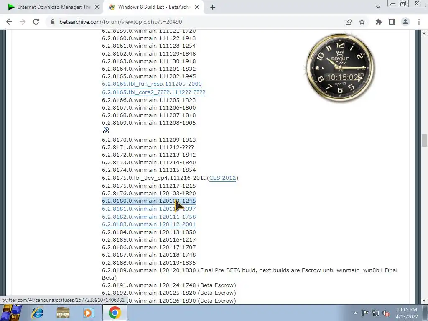Expand the tab search dropdown
The image size is (428, 321).
pyautogui.click(x=378, y=8)
